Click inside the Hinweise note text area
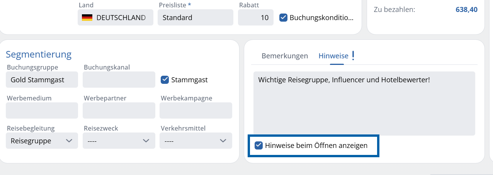The height and width of the screenshot is (175, 493). (x=364, y=104)
